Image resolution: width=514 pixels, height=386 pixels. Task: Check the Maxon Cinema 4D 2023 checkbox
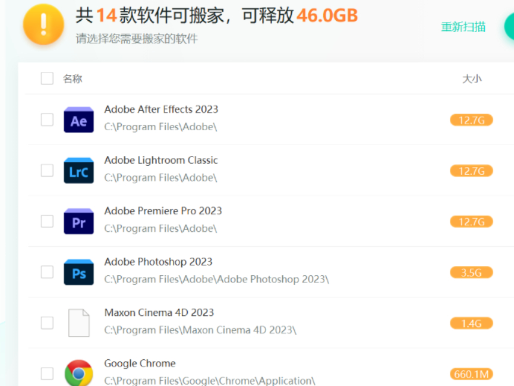(x=47, y=323)
